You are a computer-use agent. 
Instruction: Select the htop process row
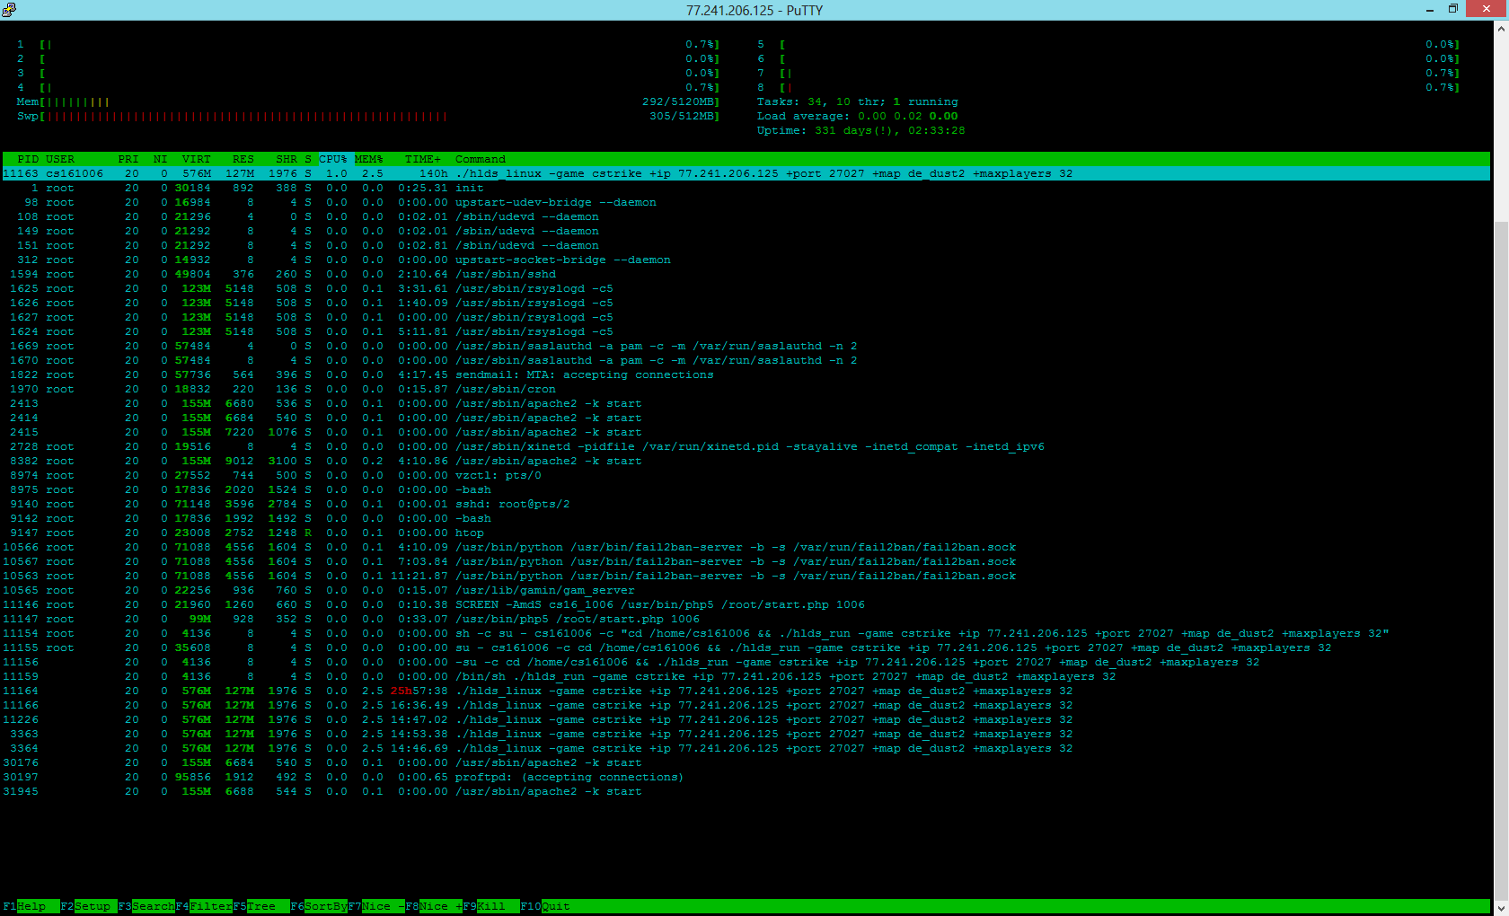(746, 533)
